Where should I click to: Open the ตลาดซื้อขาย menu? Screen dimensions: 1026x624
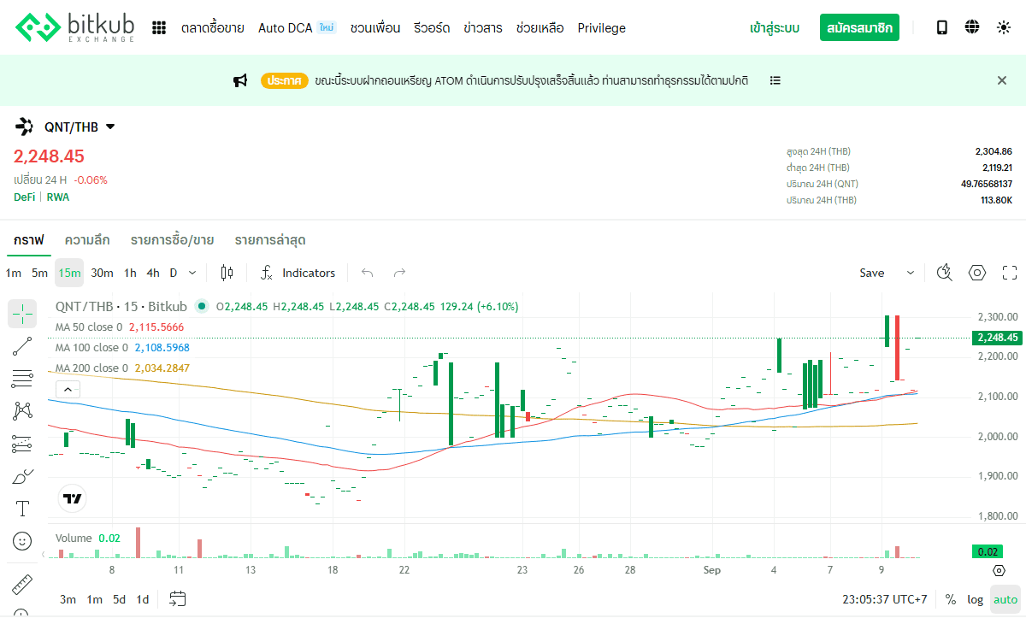(x=213, y=28)
